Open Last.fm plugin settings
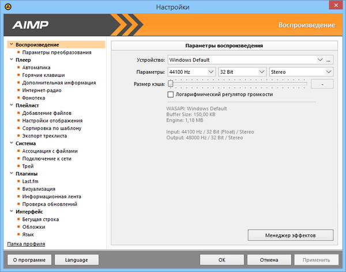This screenshot has height=272, width=346. point(32,181)
